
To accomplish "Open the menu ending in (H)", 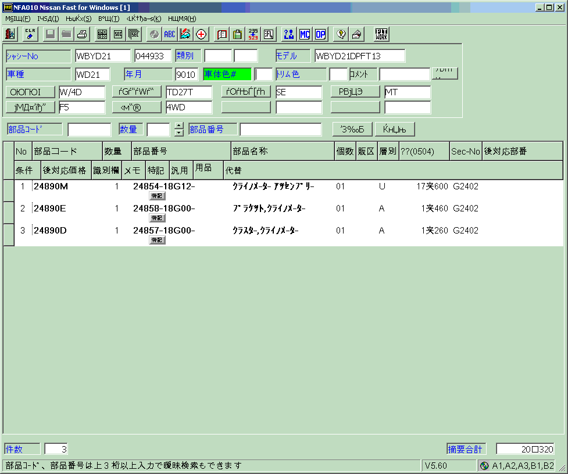I will pyautogui.click(x=182, y=19).
